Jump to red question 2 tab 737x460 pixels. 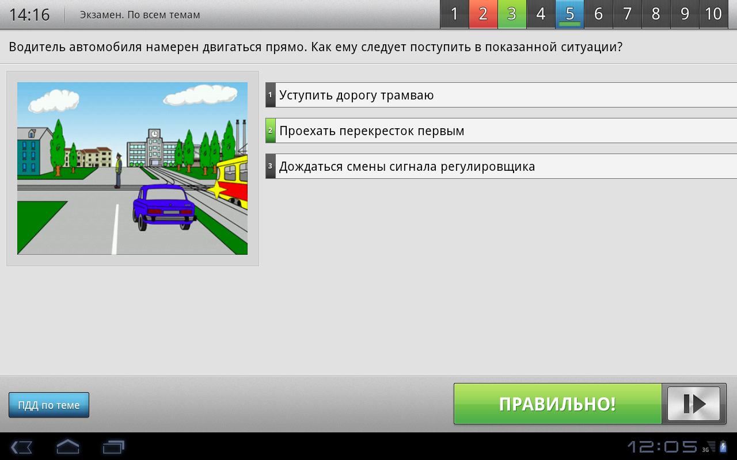pos(483,14)
